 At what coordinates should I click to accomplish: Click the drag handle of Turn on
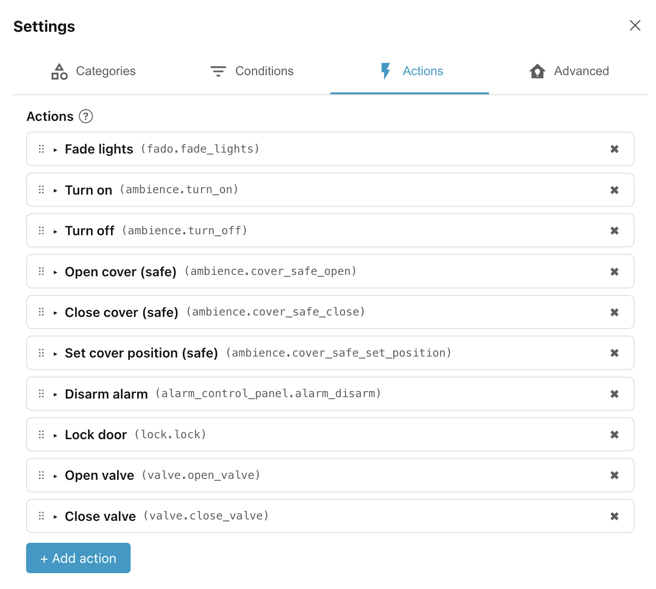42,189
